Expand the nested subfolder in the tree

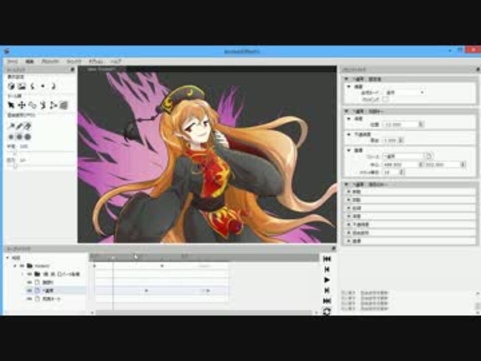23,274
